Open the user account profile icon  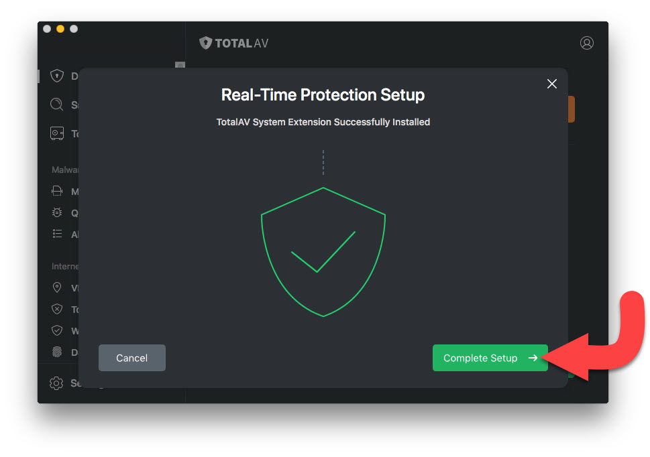pyautogui.click(x=587, y=43)
